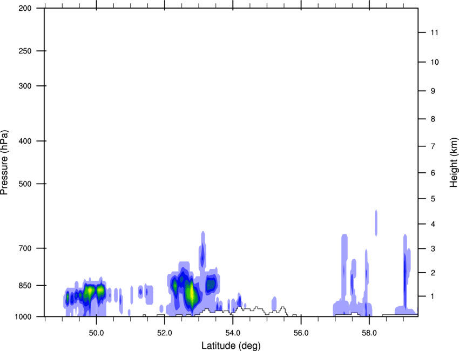
Task: Select the 200 pressure tick label
Action: point(25,8)
